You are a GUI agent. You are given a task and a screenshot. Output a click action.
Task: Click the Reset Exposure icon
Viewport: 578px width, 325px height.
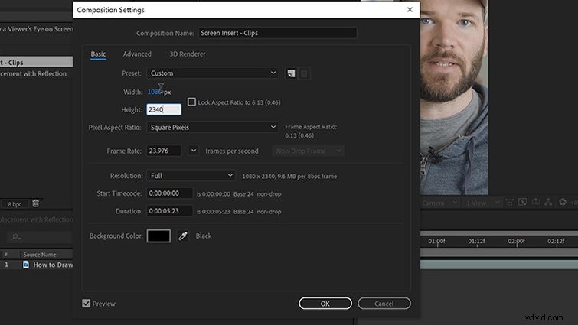[563, 202]
